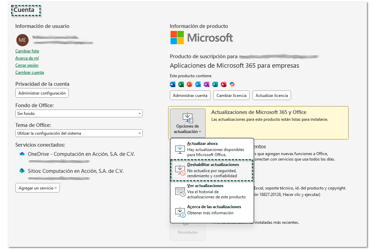Click Actualizaciones de Microsoft 365 y Office heading
Viewport: 370px width, 250px height.
coord(259,112)
